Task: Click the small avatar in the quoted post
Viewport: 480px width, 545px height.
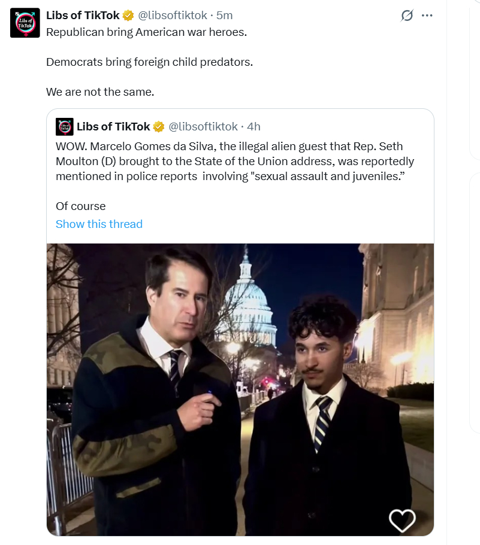Action: (x=64, y=126)
